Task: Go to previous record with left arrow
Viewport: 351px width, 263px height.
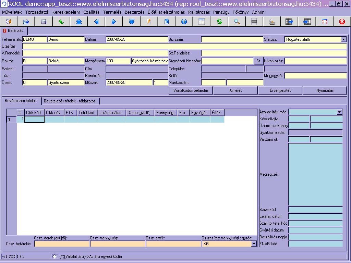Action: pyautogui.click(x=96, y=22)
